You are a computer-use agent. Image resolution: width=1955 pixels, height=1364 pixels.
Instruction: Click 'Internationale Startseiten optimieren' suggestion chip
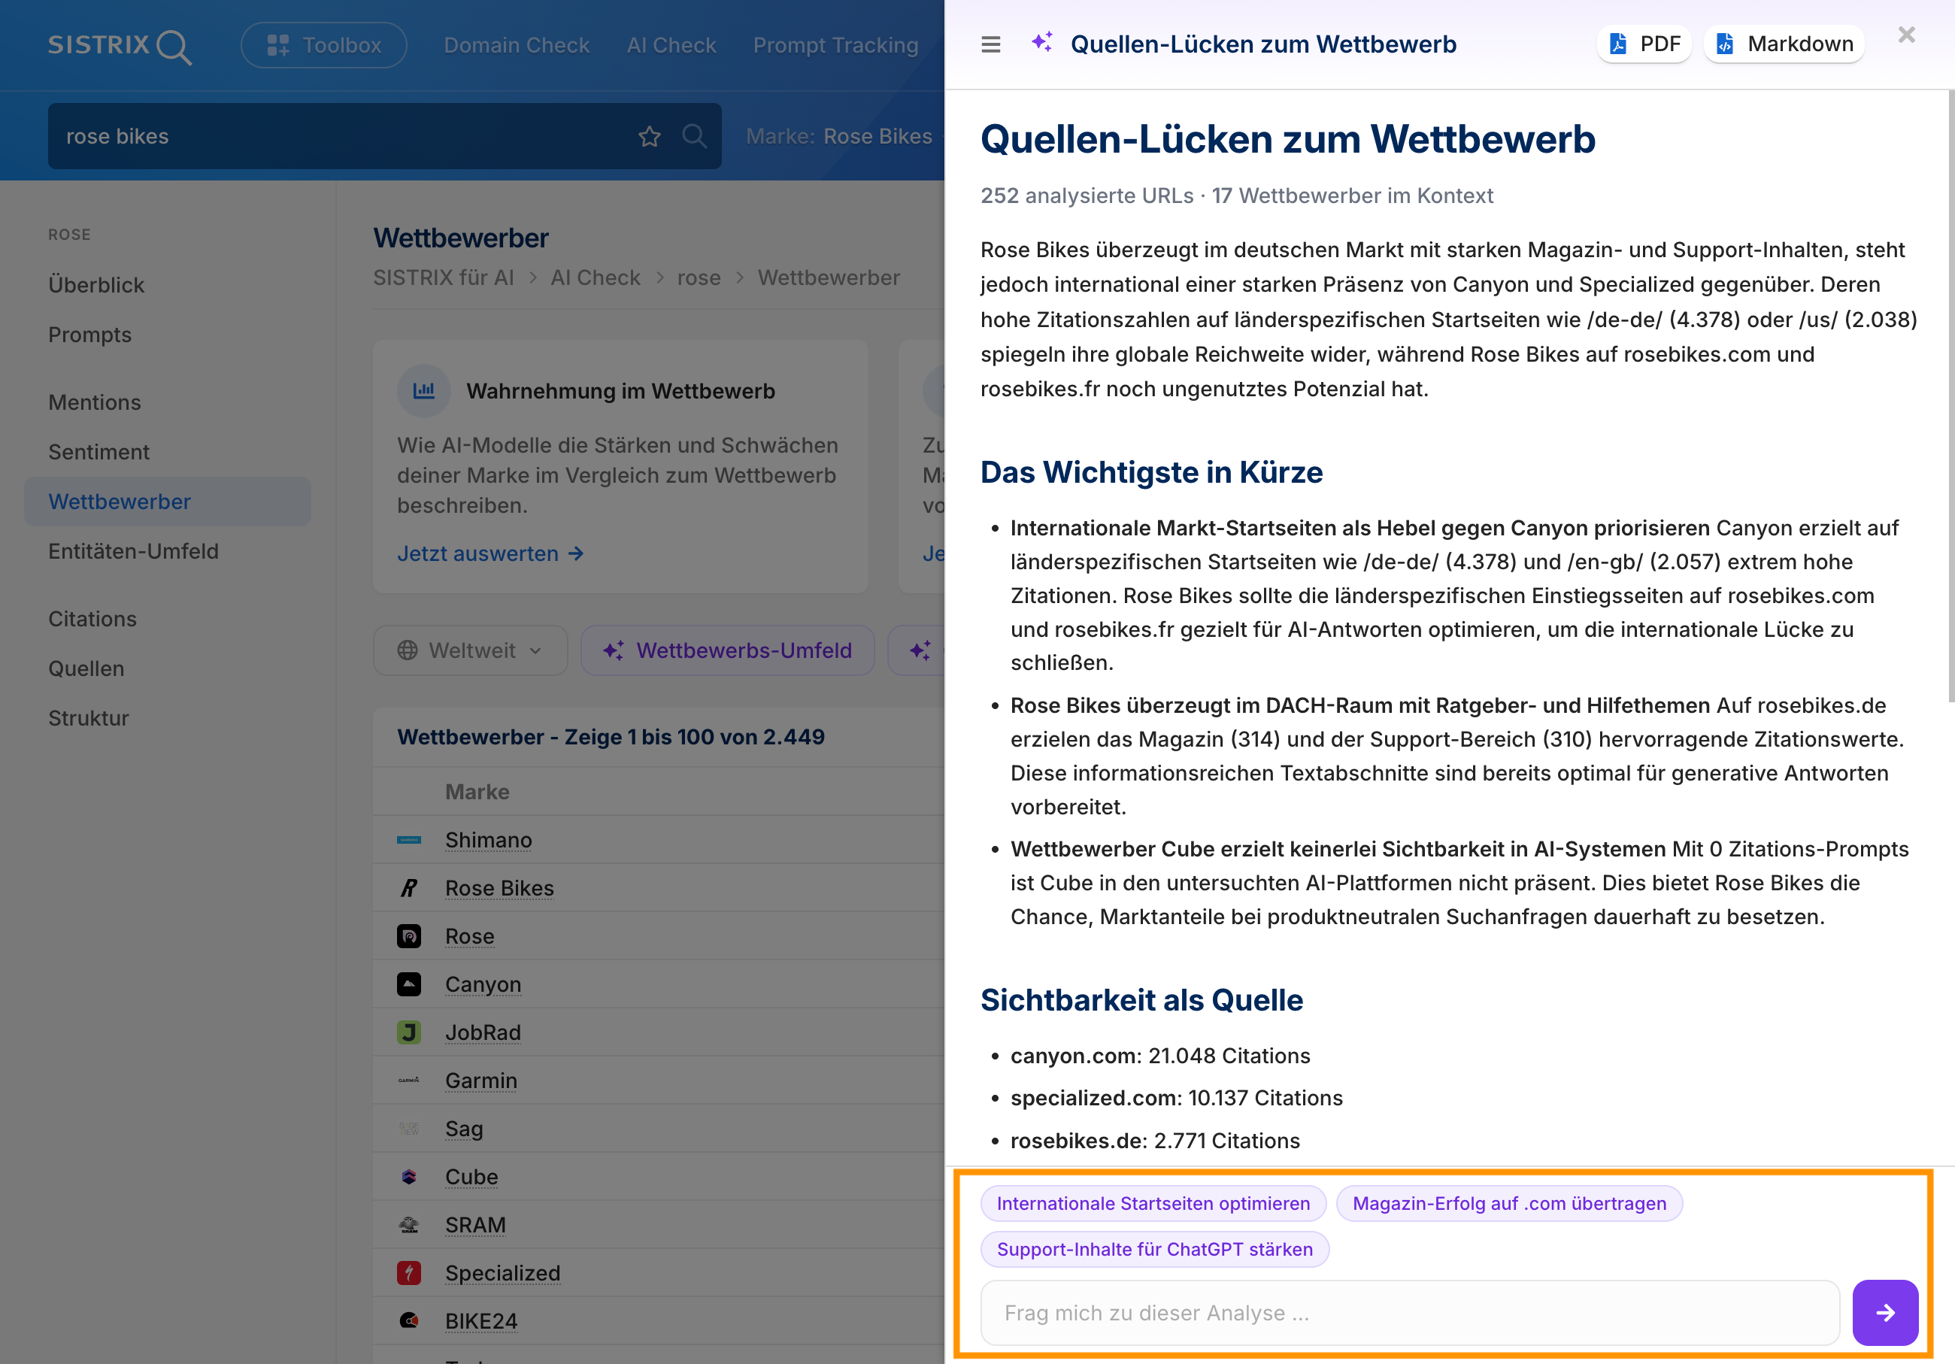pos(1153,1204)
